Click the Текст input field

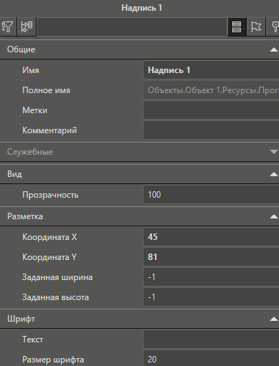(211, 339)
